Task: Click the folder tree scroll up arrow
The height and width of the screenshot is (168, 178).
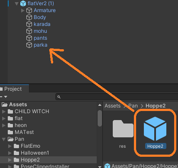Action: coord(100,105)
